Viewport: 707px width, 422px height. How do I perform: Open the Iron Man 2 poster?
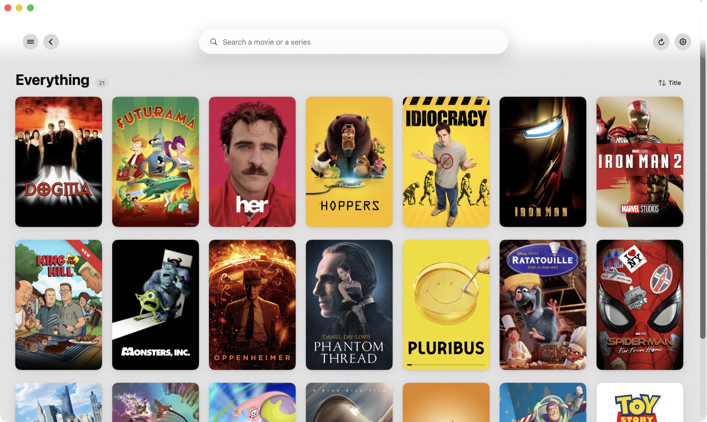pos(640,162)
